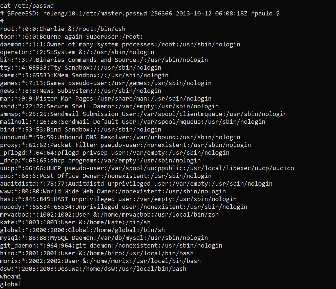Click the smmsp Sendmail Submission User line
Viewport: 336px width, 289px height.
click(x=143, y=114)
